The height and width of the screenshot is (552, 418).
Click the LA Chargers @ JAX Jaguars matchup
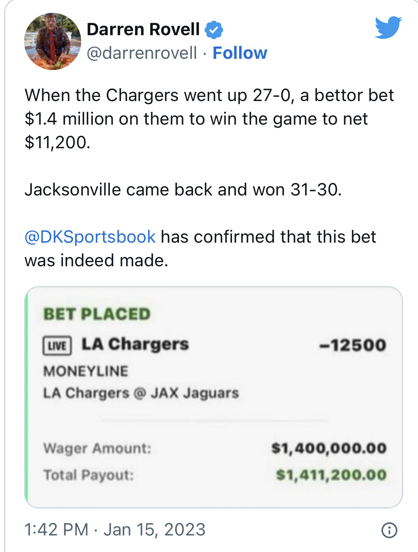[141, 393]
